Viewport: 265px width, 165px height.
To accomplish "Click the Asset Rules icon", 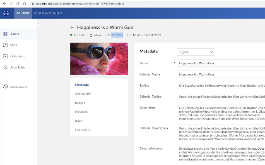I will (x=5, y=67).
